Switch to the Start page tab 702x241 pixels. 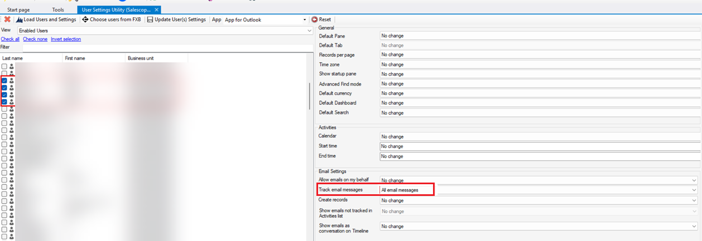[20, 10]
